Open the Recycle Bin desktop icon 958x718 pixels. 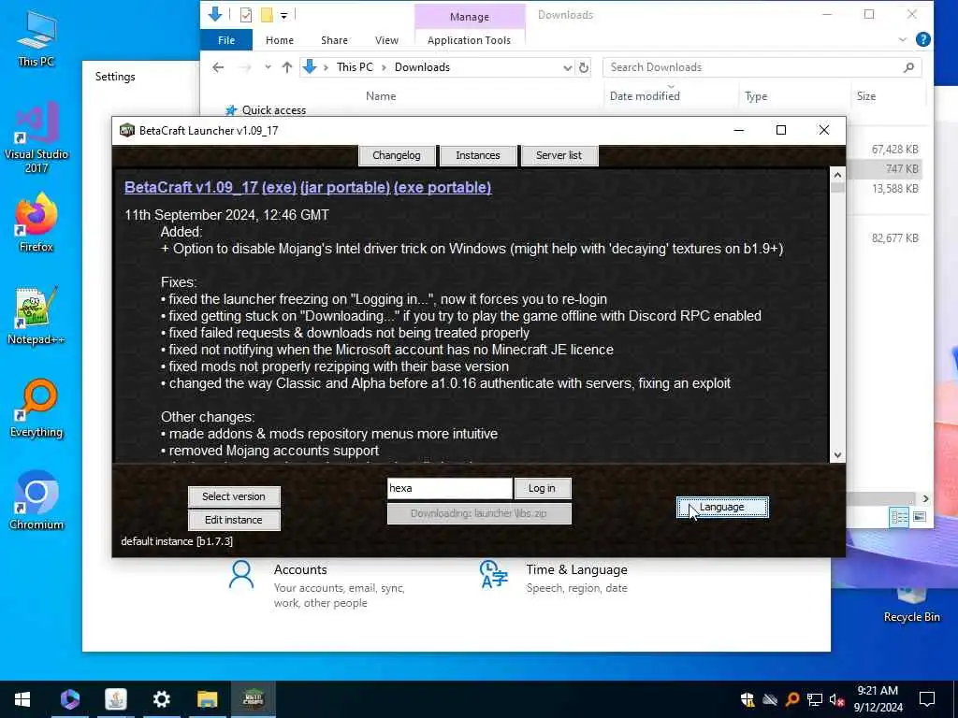click(x=911, y=606)
